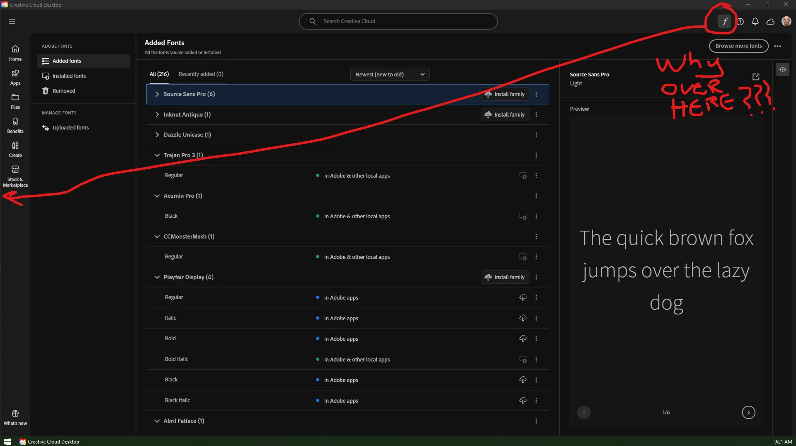The image size is (796, 446).
Task: Install Playfair Display Regular cloud icon
Action: (x=523, y=297)
